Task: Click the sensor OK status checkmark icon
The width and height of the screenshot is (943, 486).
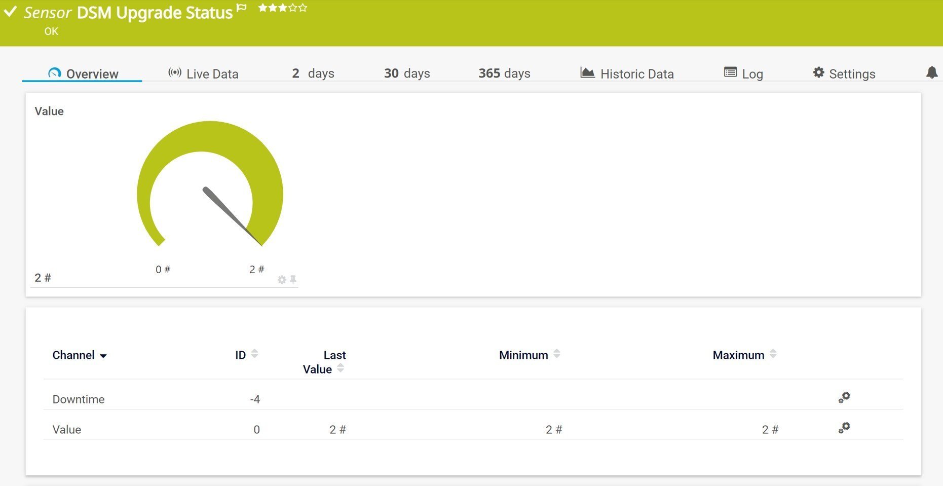Action: click(11, 12)
